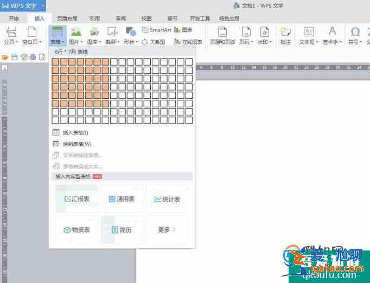
Task: Click the 文本框 text box icon
Action: pos(309,32)
